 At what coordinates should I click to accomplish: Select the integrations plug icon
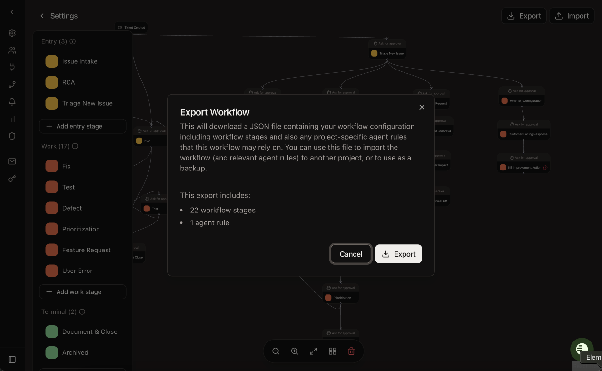(12, 67)
